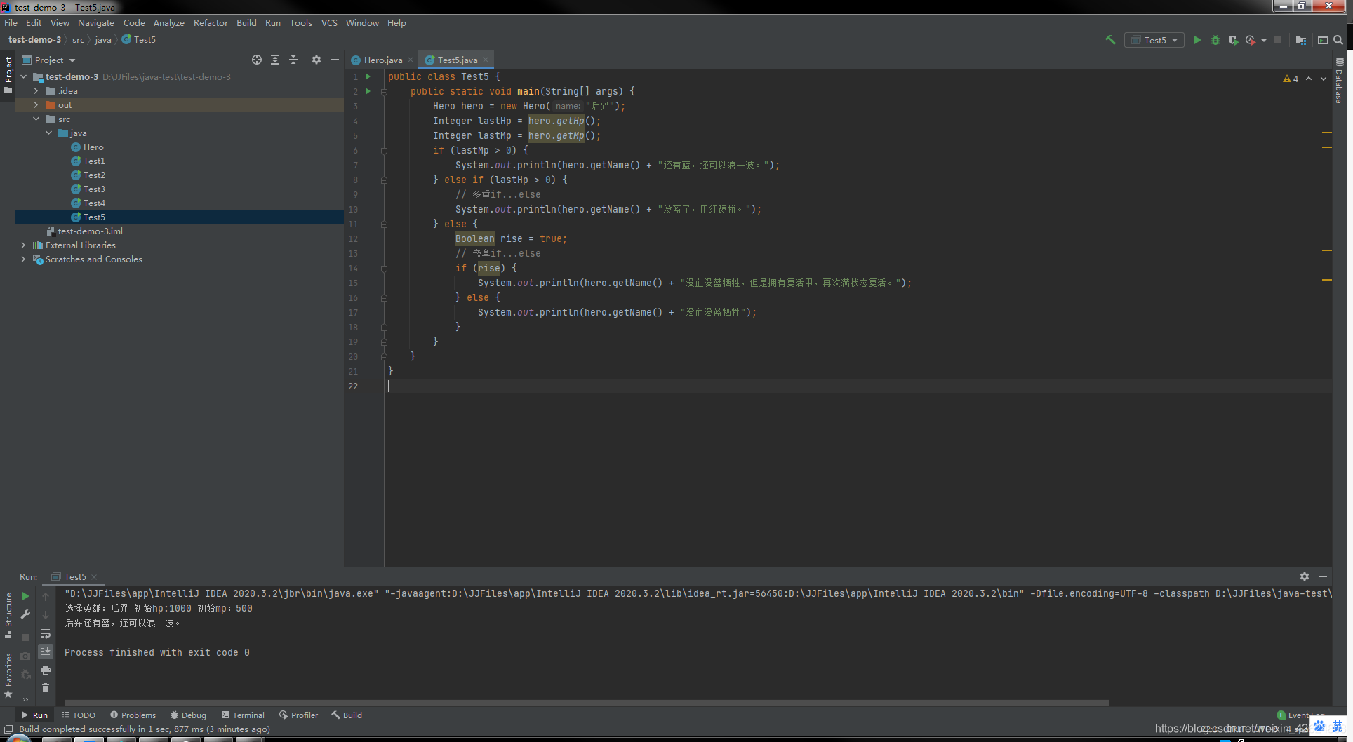Image resolution: width=1353 pixels, height=742 pixels.
Task: Click the Select Opened File target icon
Action: pyautogui.click(x=257, y=60)
